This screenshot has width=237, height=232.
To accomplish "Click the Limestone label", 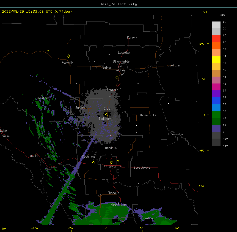I will pyautogui.click(x=42, y=98).
